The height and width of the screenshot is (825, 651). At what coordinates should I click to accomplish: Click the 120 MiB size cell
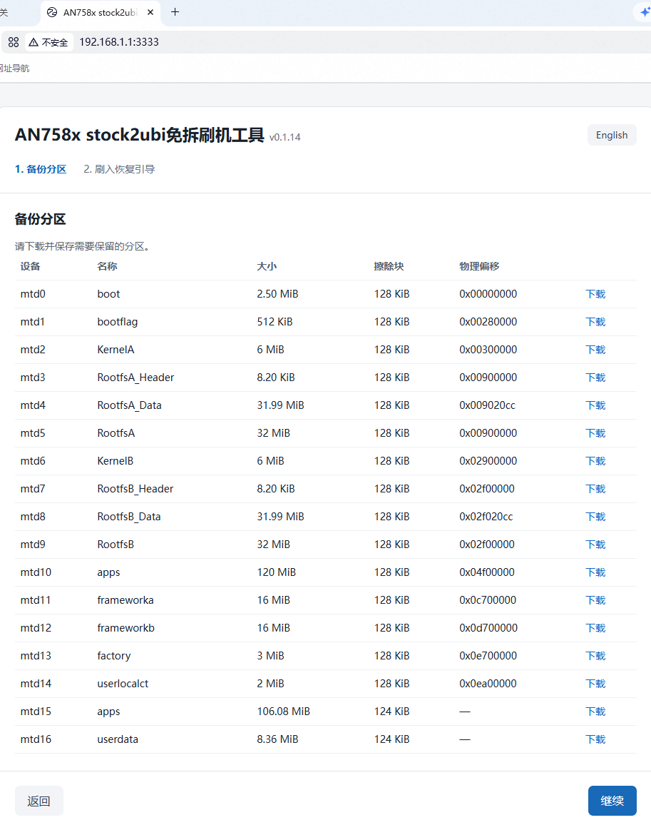pos(276,572)
